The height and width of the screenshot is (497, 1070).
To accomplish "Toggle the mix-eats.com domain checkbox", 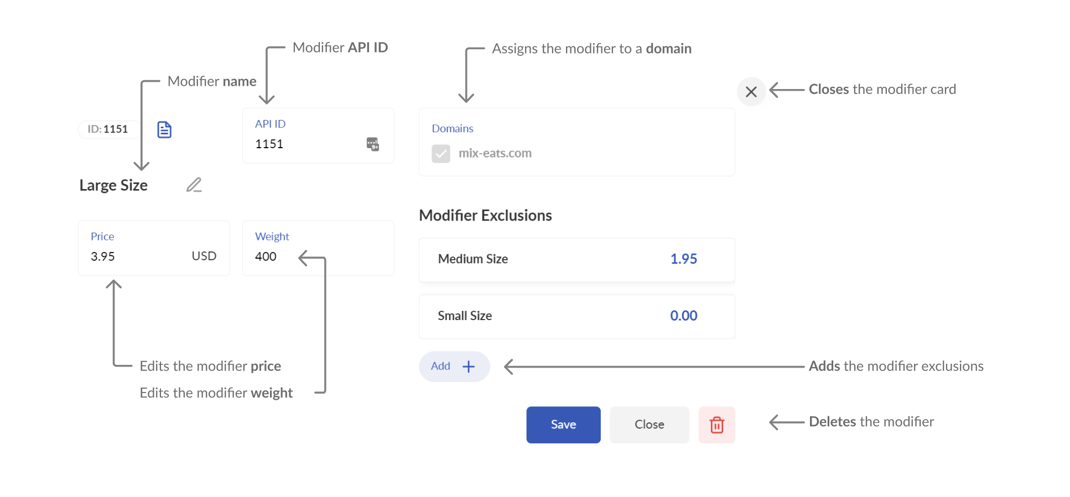I will click(441, 154).
